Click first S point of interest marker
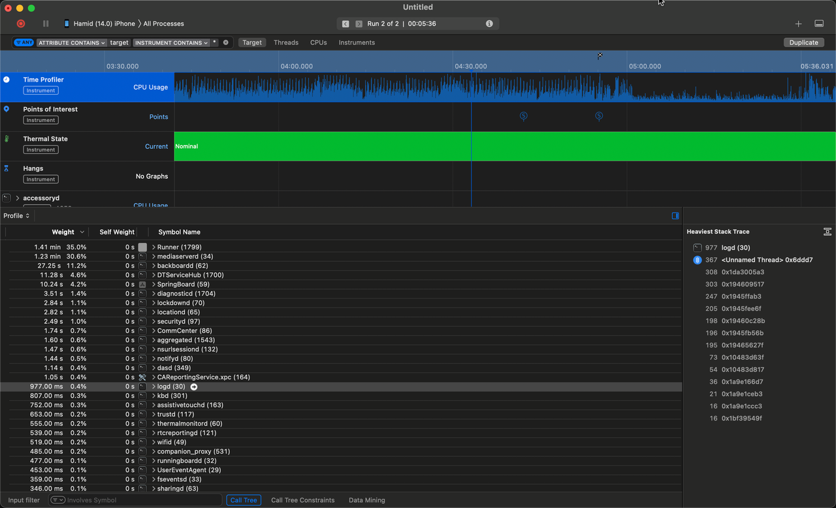The width and height of the screenshot is (836, 508). point(523,116)
